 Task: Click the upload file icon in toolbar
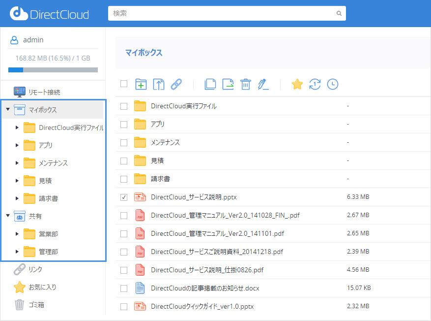tap(159, 84)
